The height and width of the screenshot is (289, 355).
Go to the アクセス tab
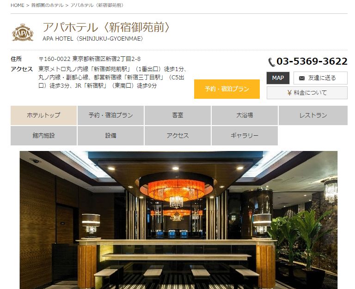(x=177, y=135)
